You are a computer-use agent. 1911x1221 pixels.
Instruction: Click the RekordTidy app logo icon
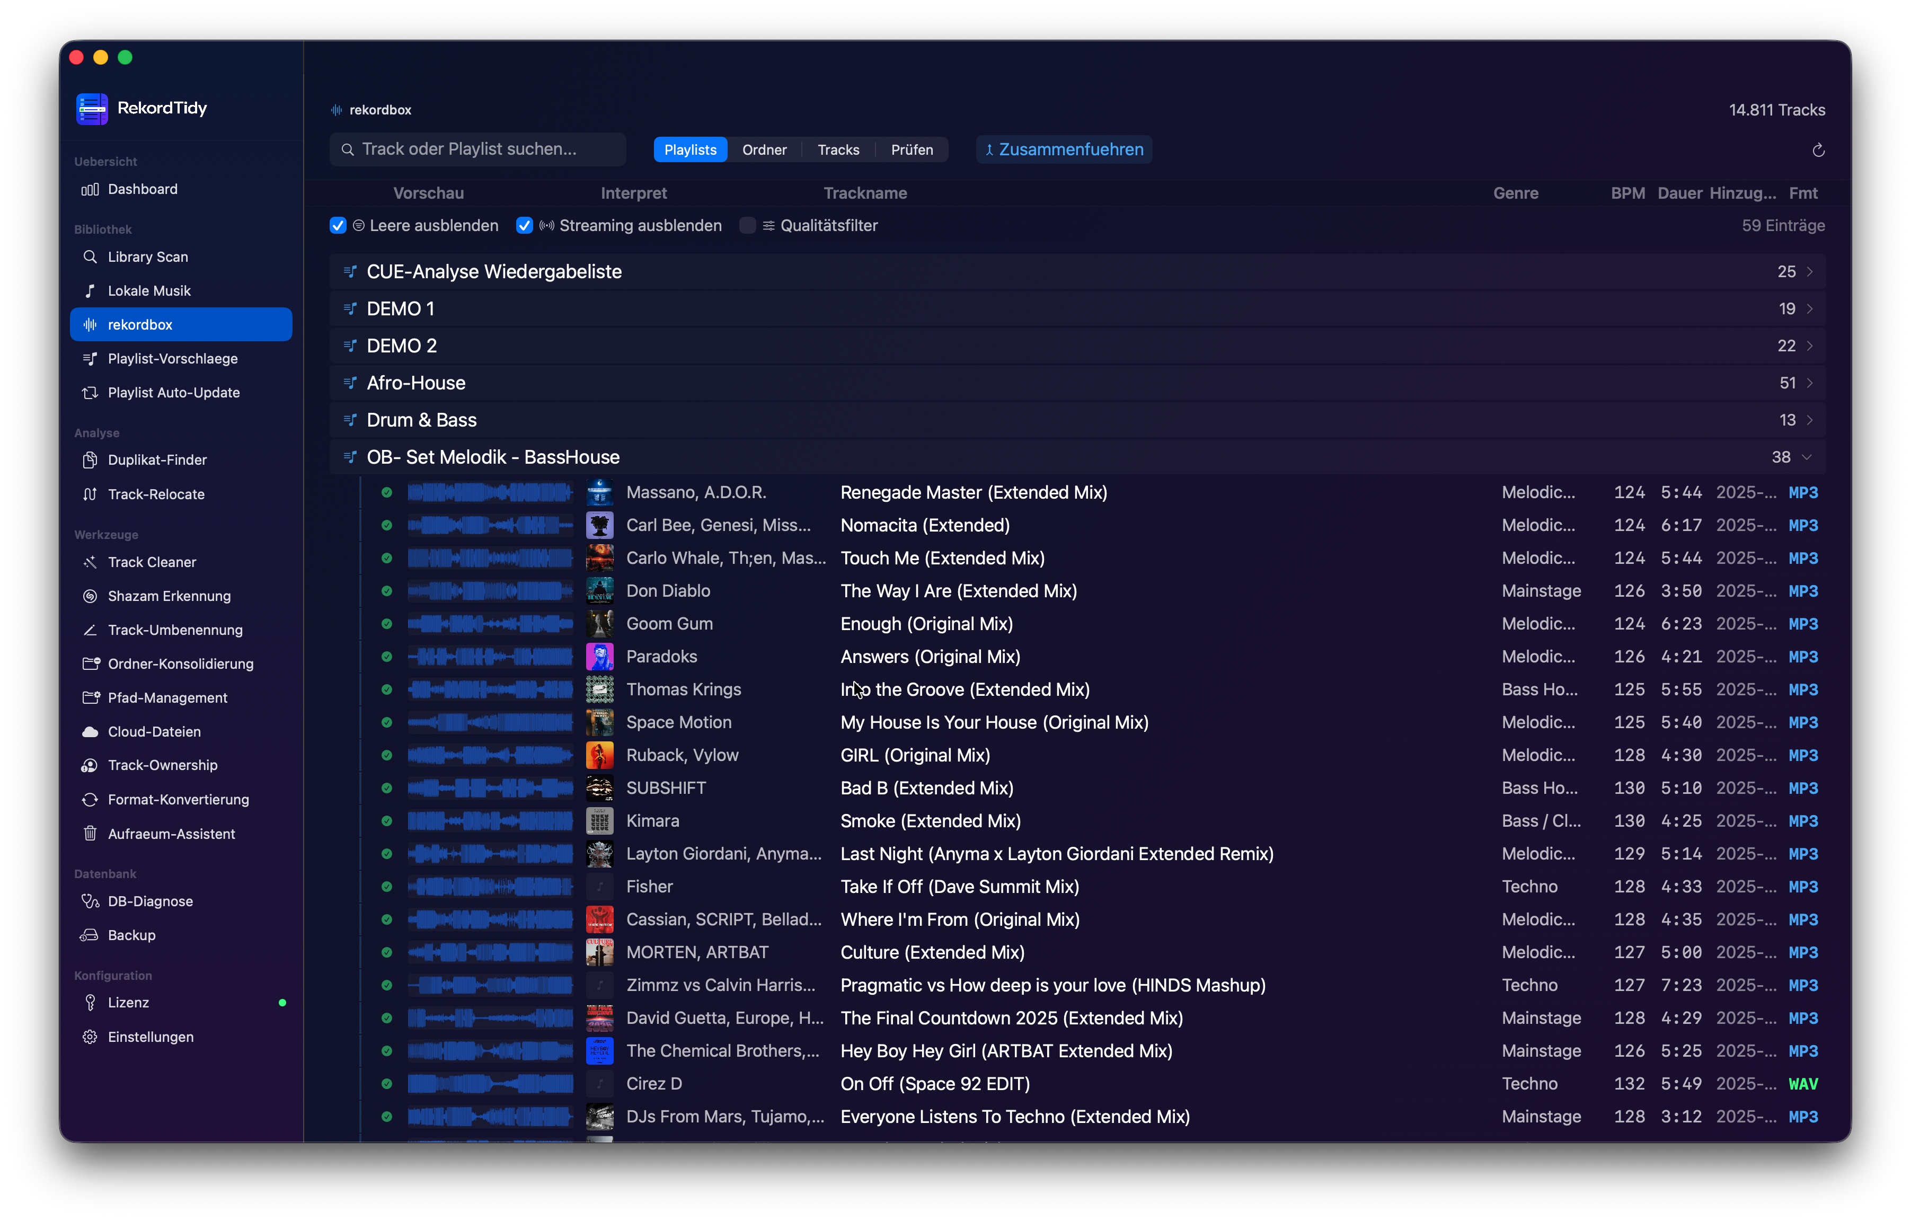pos(92,109)
